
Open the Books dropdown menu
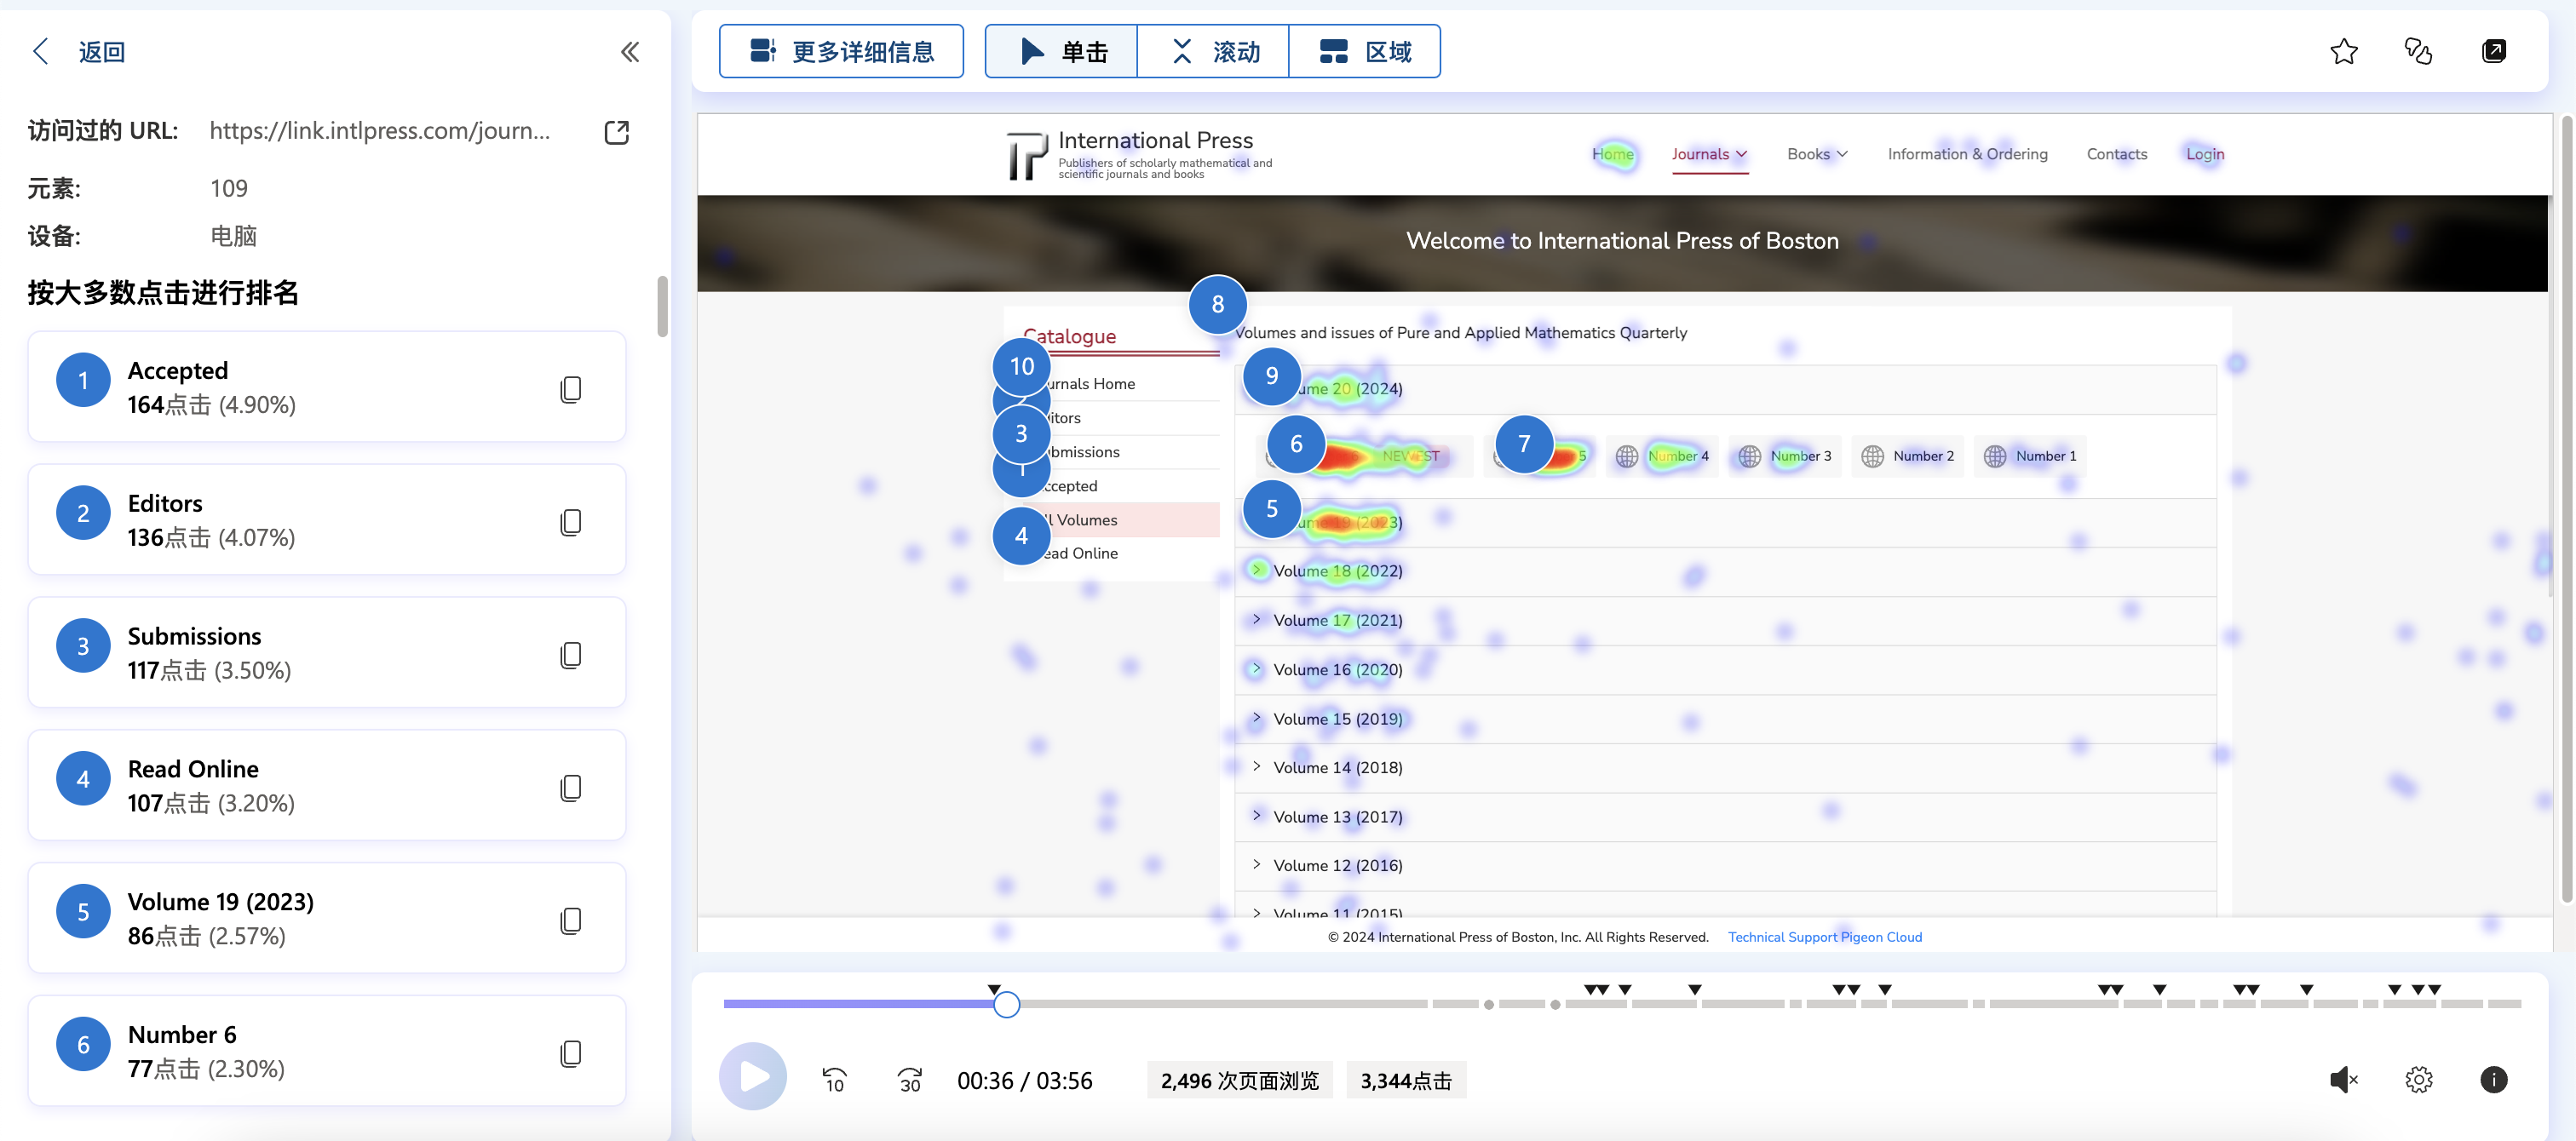pyautogui.click(x=1817, y=154)
